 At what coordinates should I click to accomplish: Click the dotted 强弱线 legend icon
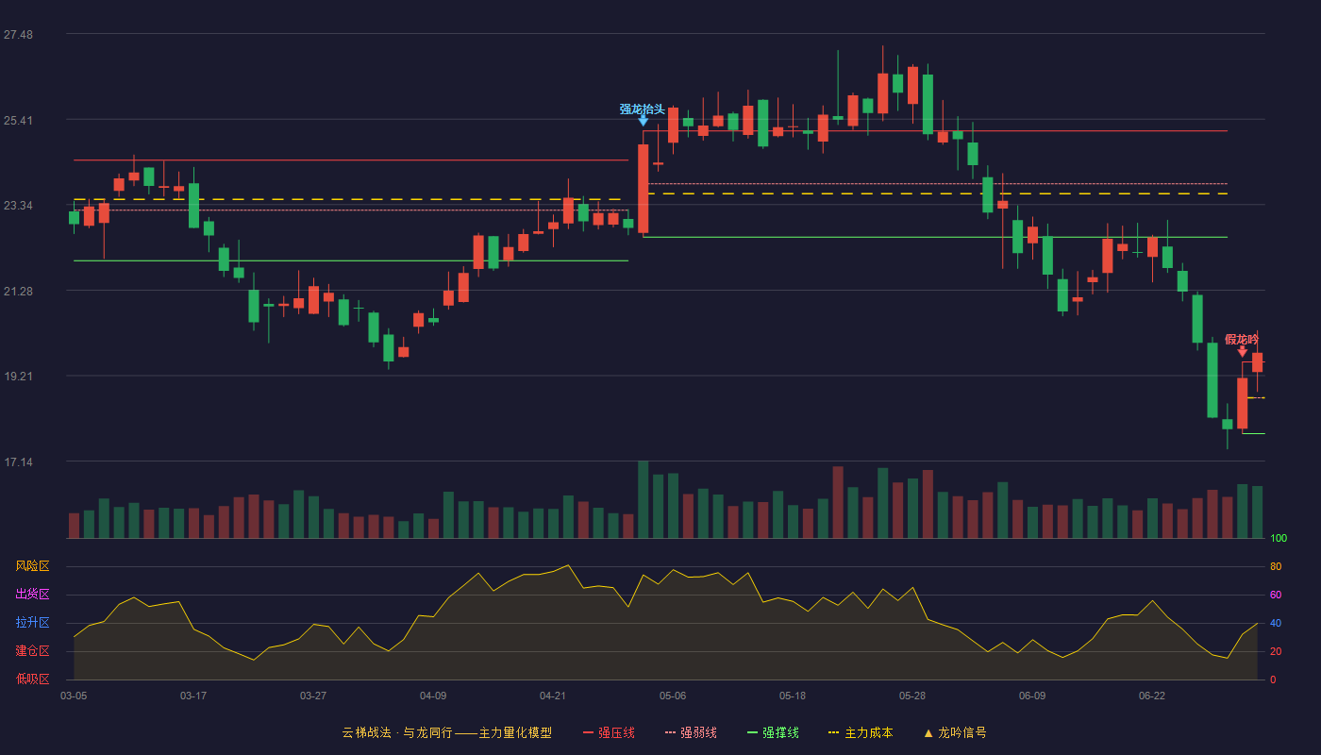pos(670,732)
